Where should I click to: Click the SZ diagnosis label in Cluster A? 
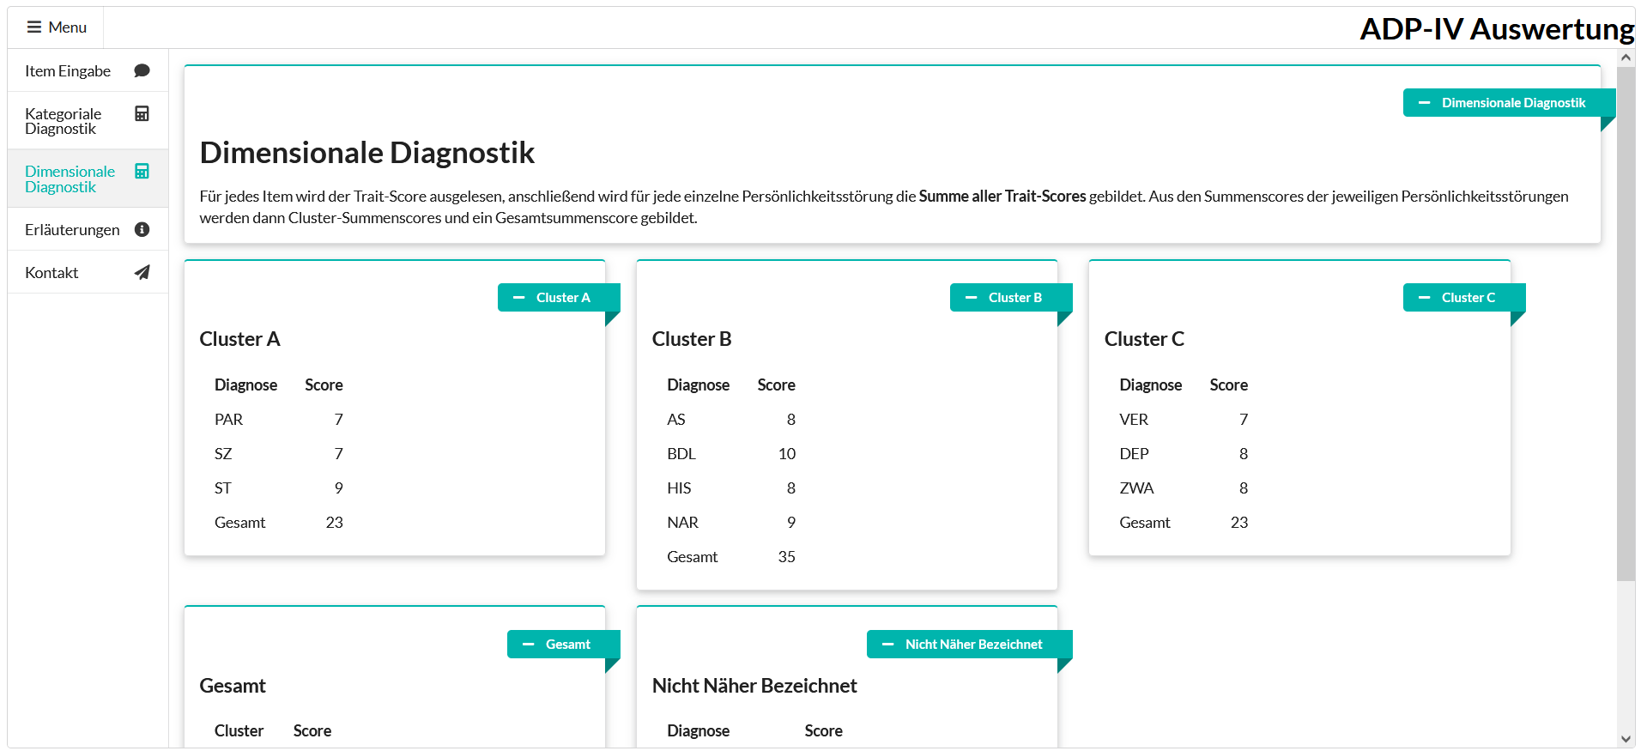(223, 454)
